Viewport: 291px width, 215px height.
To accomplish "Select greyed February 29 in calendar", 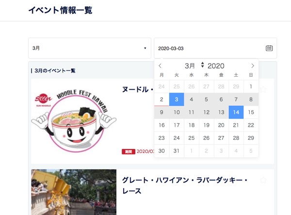I will point(236,86).
